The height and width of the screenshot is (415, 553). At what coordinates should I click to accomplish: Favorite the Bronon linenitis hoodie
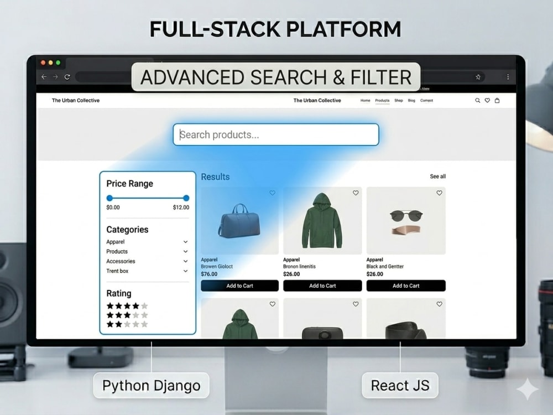tap(356, 193)
